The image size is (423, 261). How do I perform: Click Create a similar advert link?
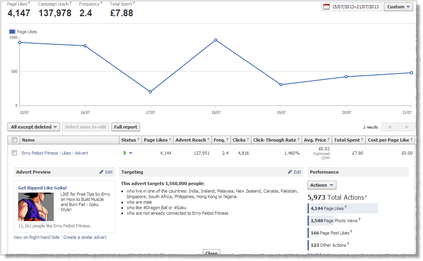[x=85, y=237]
